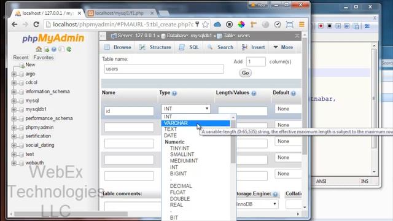
Task: Open the More dropdown menu
Action: 283,47
